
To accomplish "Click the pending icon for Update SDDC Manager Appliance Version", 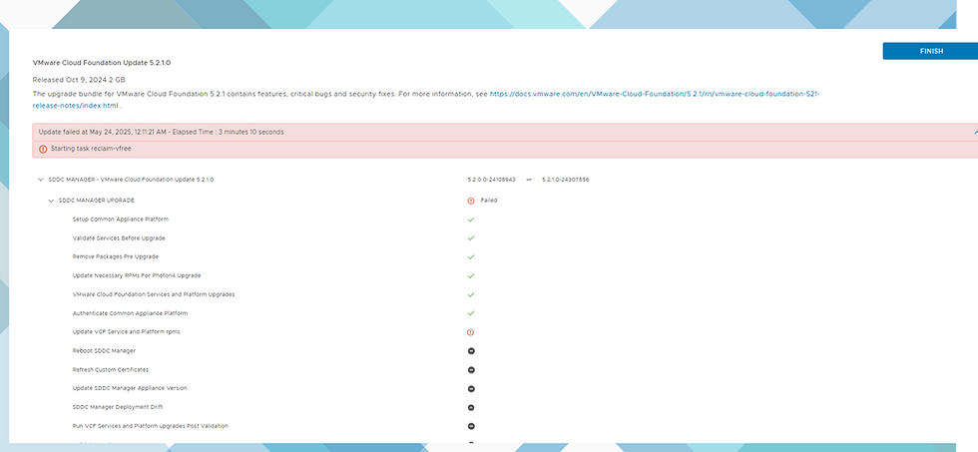I will coord(471,388).
